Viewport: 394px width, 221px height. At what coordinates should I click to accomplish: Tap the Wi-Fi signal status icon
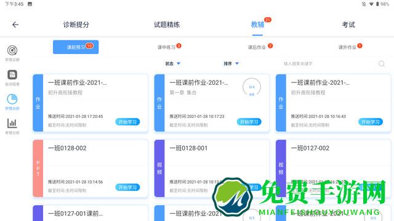click(371, 4)
